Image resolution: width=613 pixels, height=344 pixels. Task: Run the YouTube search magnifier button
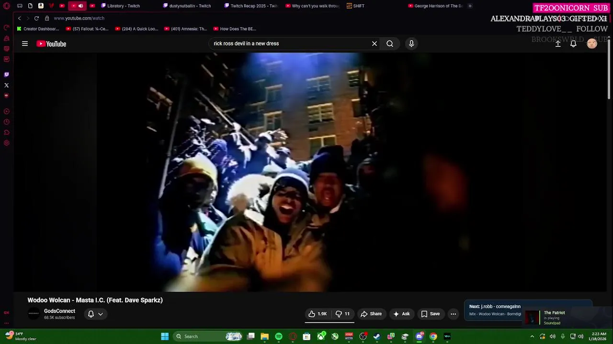point(390,43)
